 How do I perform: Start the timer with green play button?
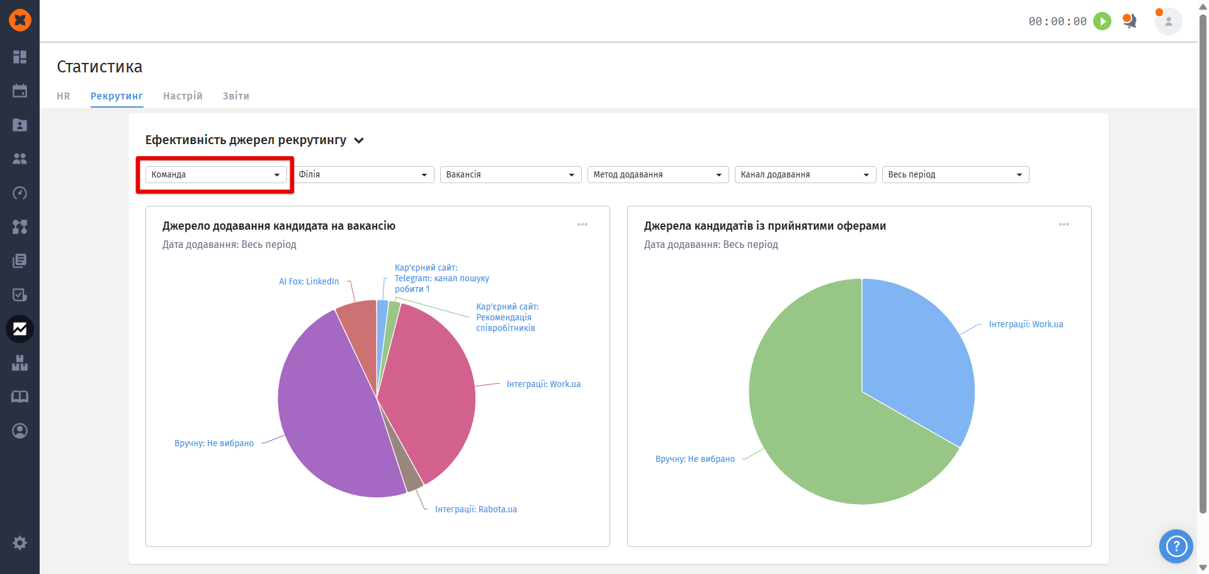tap(1102, 21)
